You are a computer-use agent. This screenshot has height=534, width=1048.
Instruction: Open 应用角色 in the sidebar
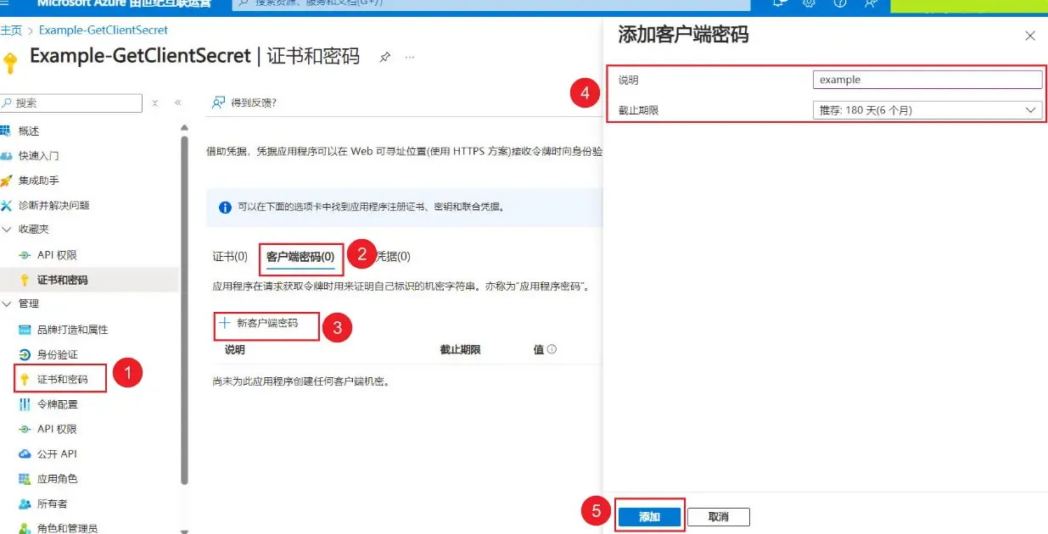pyautogui.click(x=58, y=479)
